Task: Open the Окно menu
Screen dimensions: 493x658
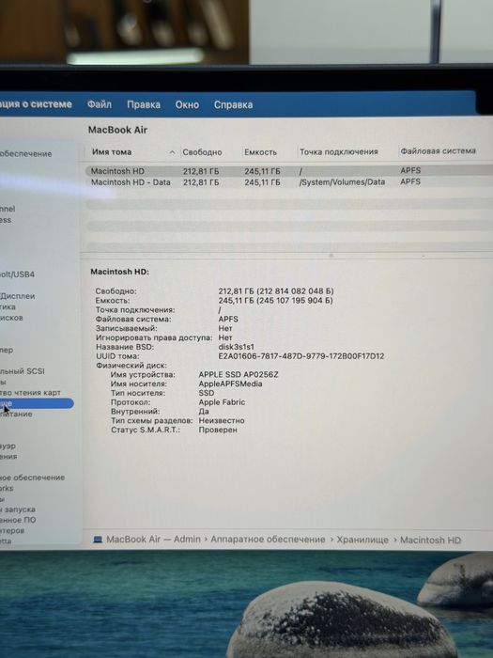Action: (x=187, y=104)
